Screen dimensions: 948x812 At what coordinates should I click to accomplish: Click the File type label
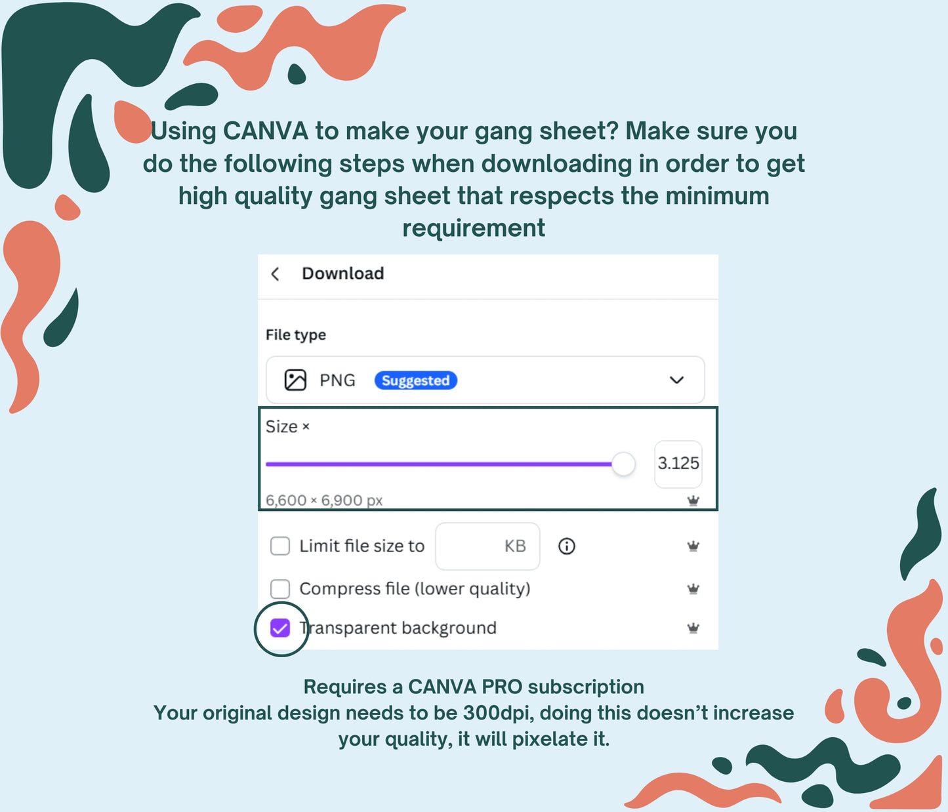296,335
